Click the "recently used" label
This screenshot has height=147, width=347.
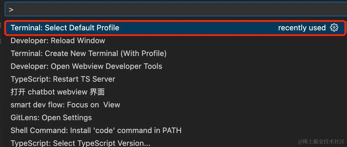302,28
